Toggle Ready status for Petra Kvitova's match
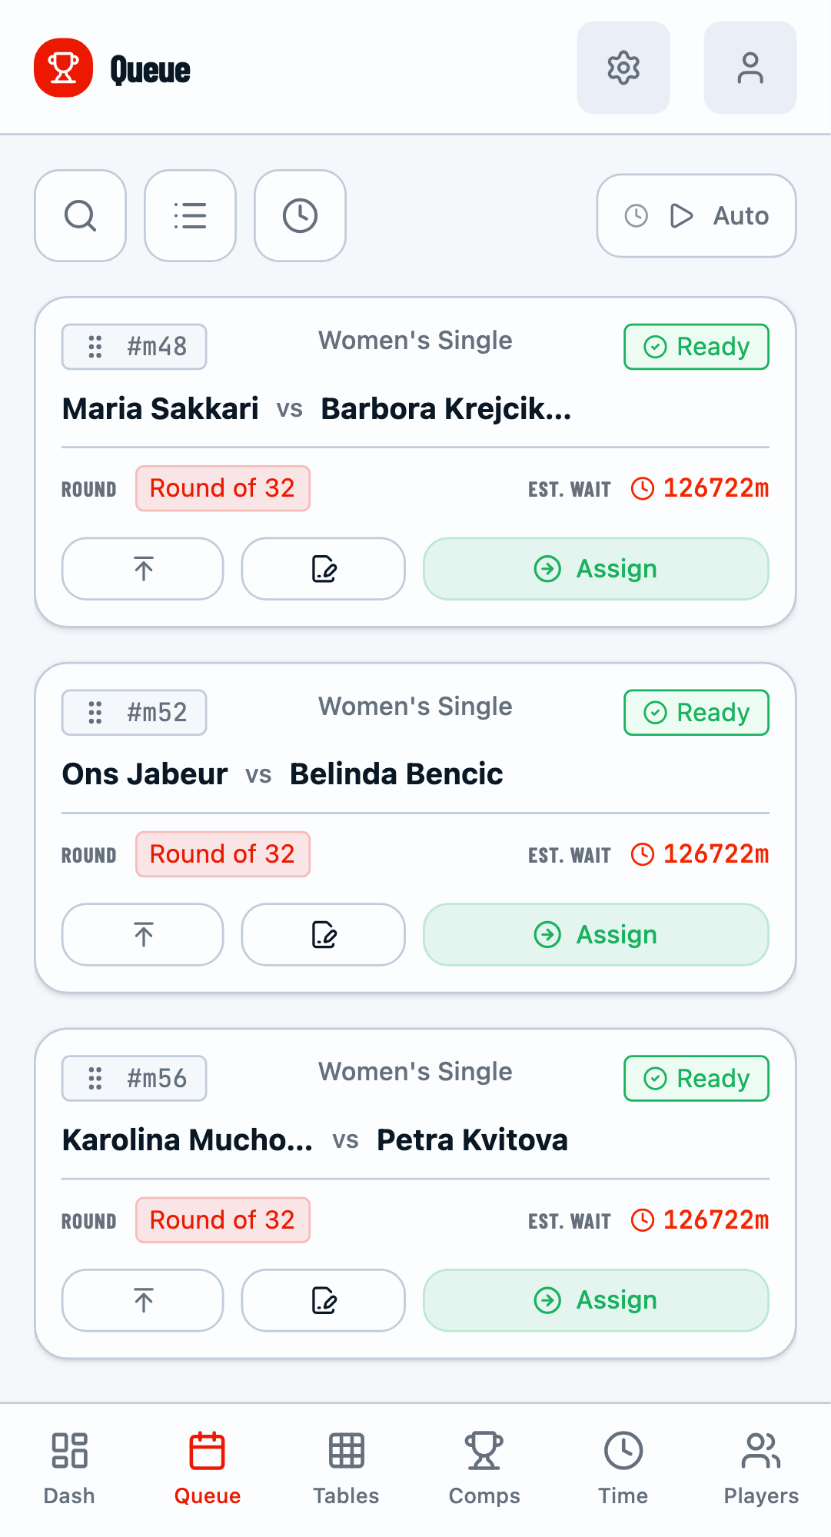This screenshot has width=831, height=1537. (695, 1079)
